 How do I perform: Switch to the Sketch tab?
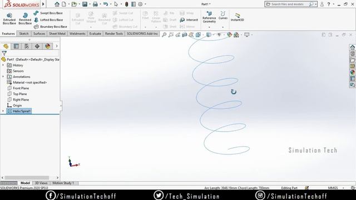pyautogui.click(x=24, y=33)
